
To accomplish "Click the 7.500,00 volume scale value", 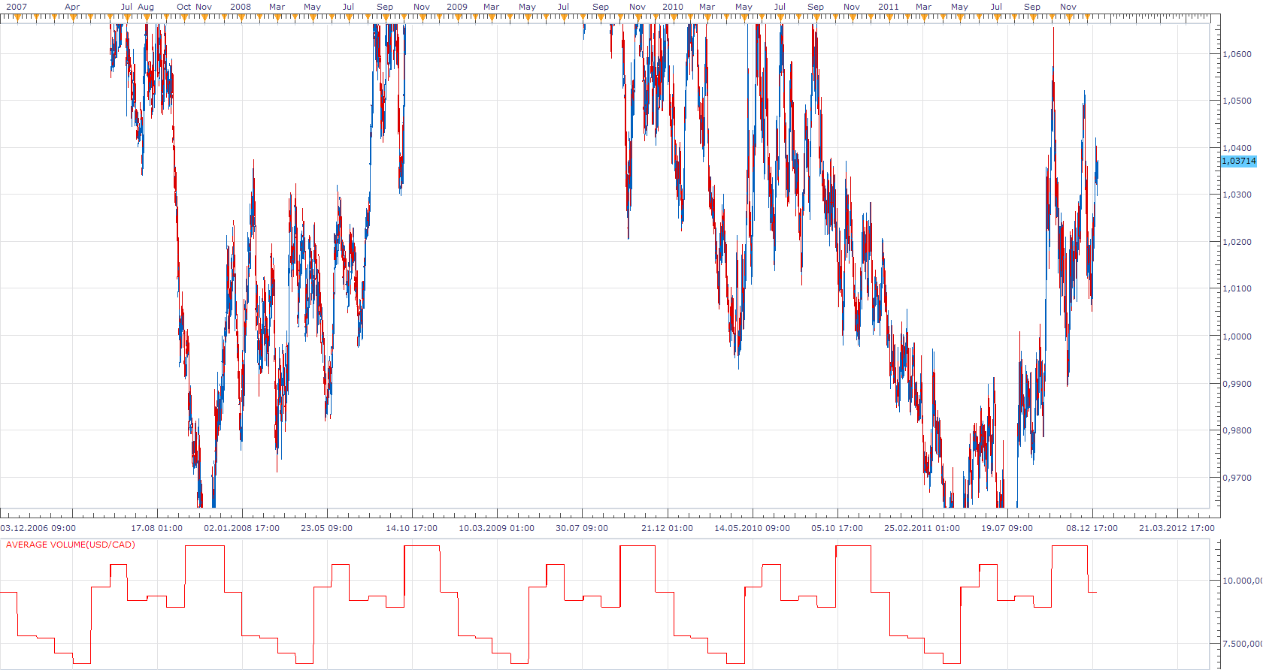I will 1243,644.
